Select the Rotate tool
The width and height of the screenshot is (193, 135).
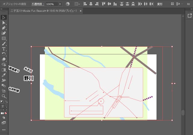click(4, 54)
